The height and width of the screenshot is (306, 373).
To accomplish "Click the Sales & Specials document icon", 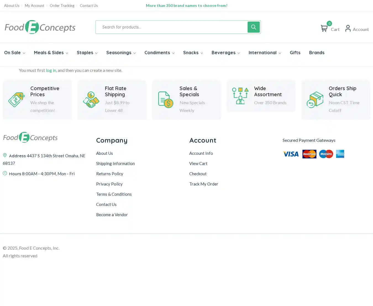I will coord(166,100).
